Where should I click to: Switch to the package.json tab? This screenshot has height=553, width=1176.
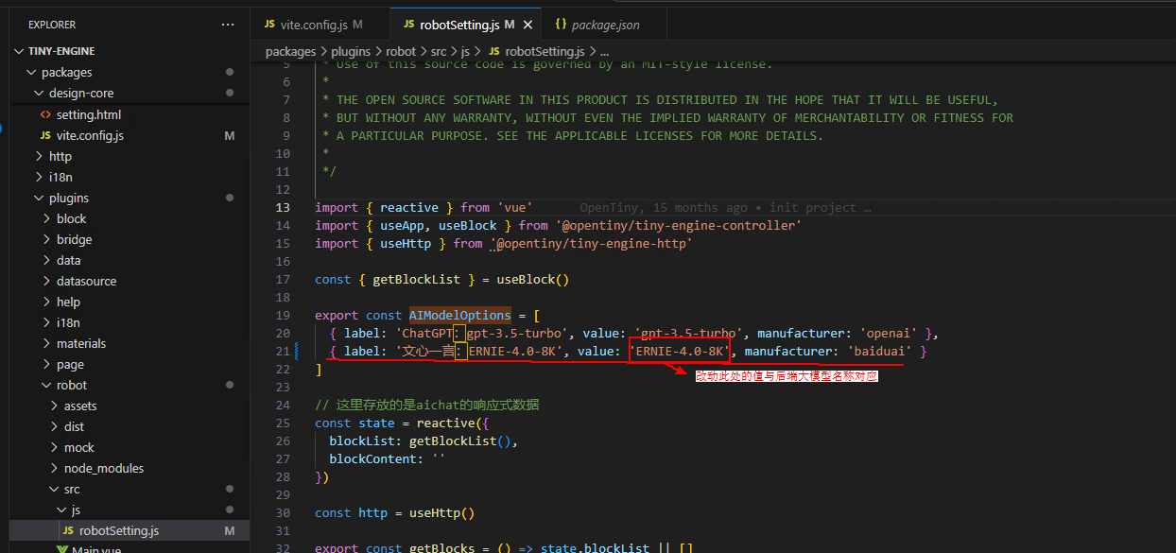pyautogui.click(x=605, y=25)
